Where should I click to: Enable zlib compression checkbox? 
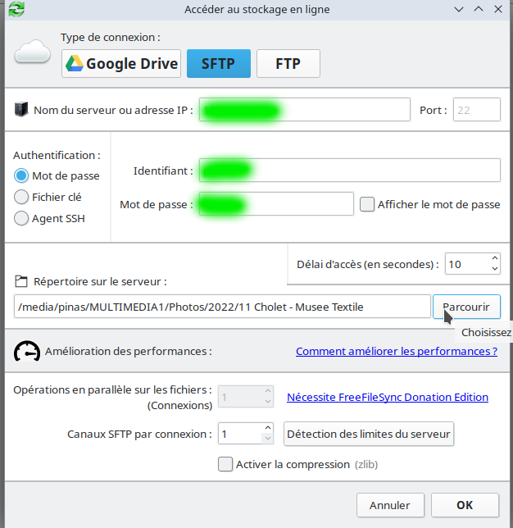225,465
